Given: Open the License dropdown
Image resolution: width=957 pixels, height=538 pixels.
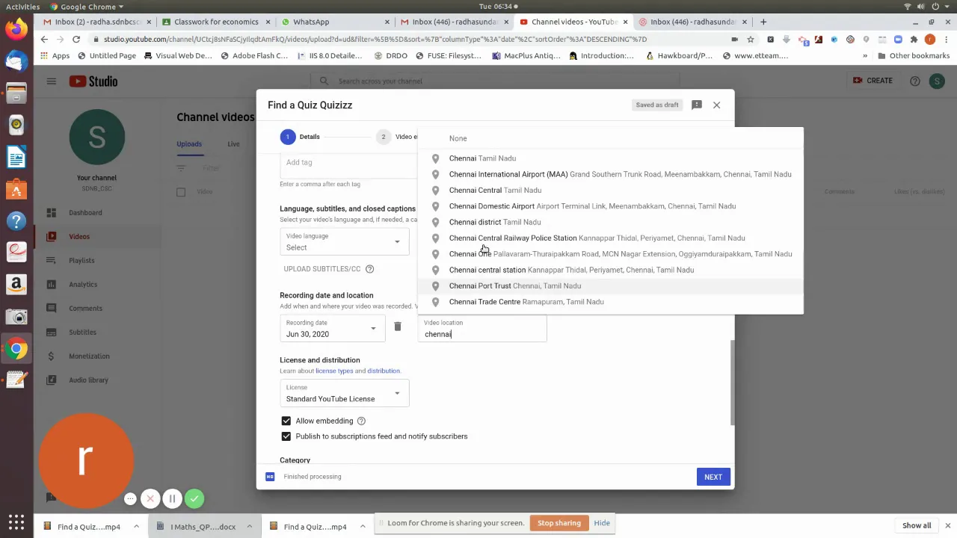Looking at the screenshot, I should pyautogui.click(x=344, y=393).
